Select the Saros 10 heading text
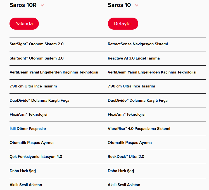Screen dimensions: 209x190 119,5
